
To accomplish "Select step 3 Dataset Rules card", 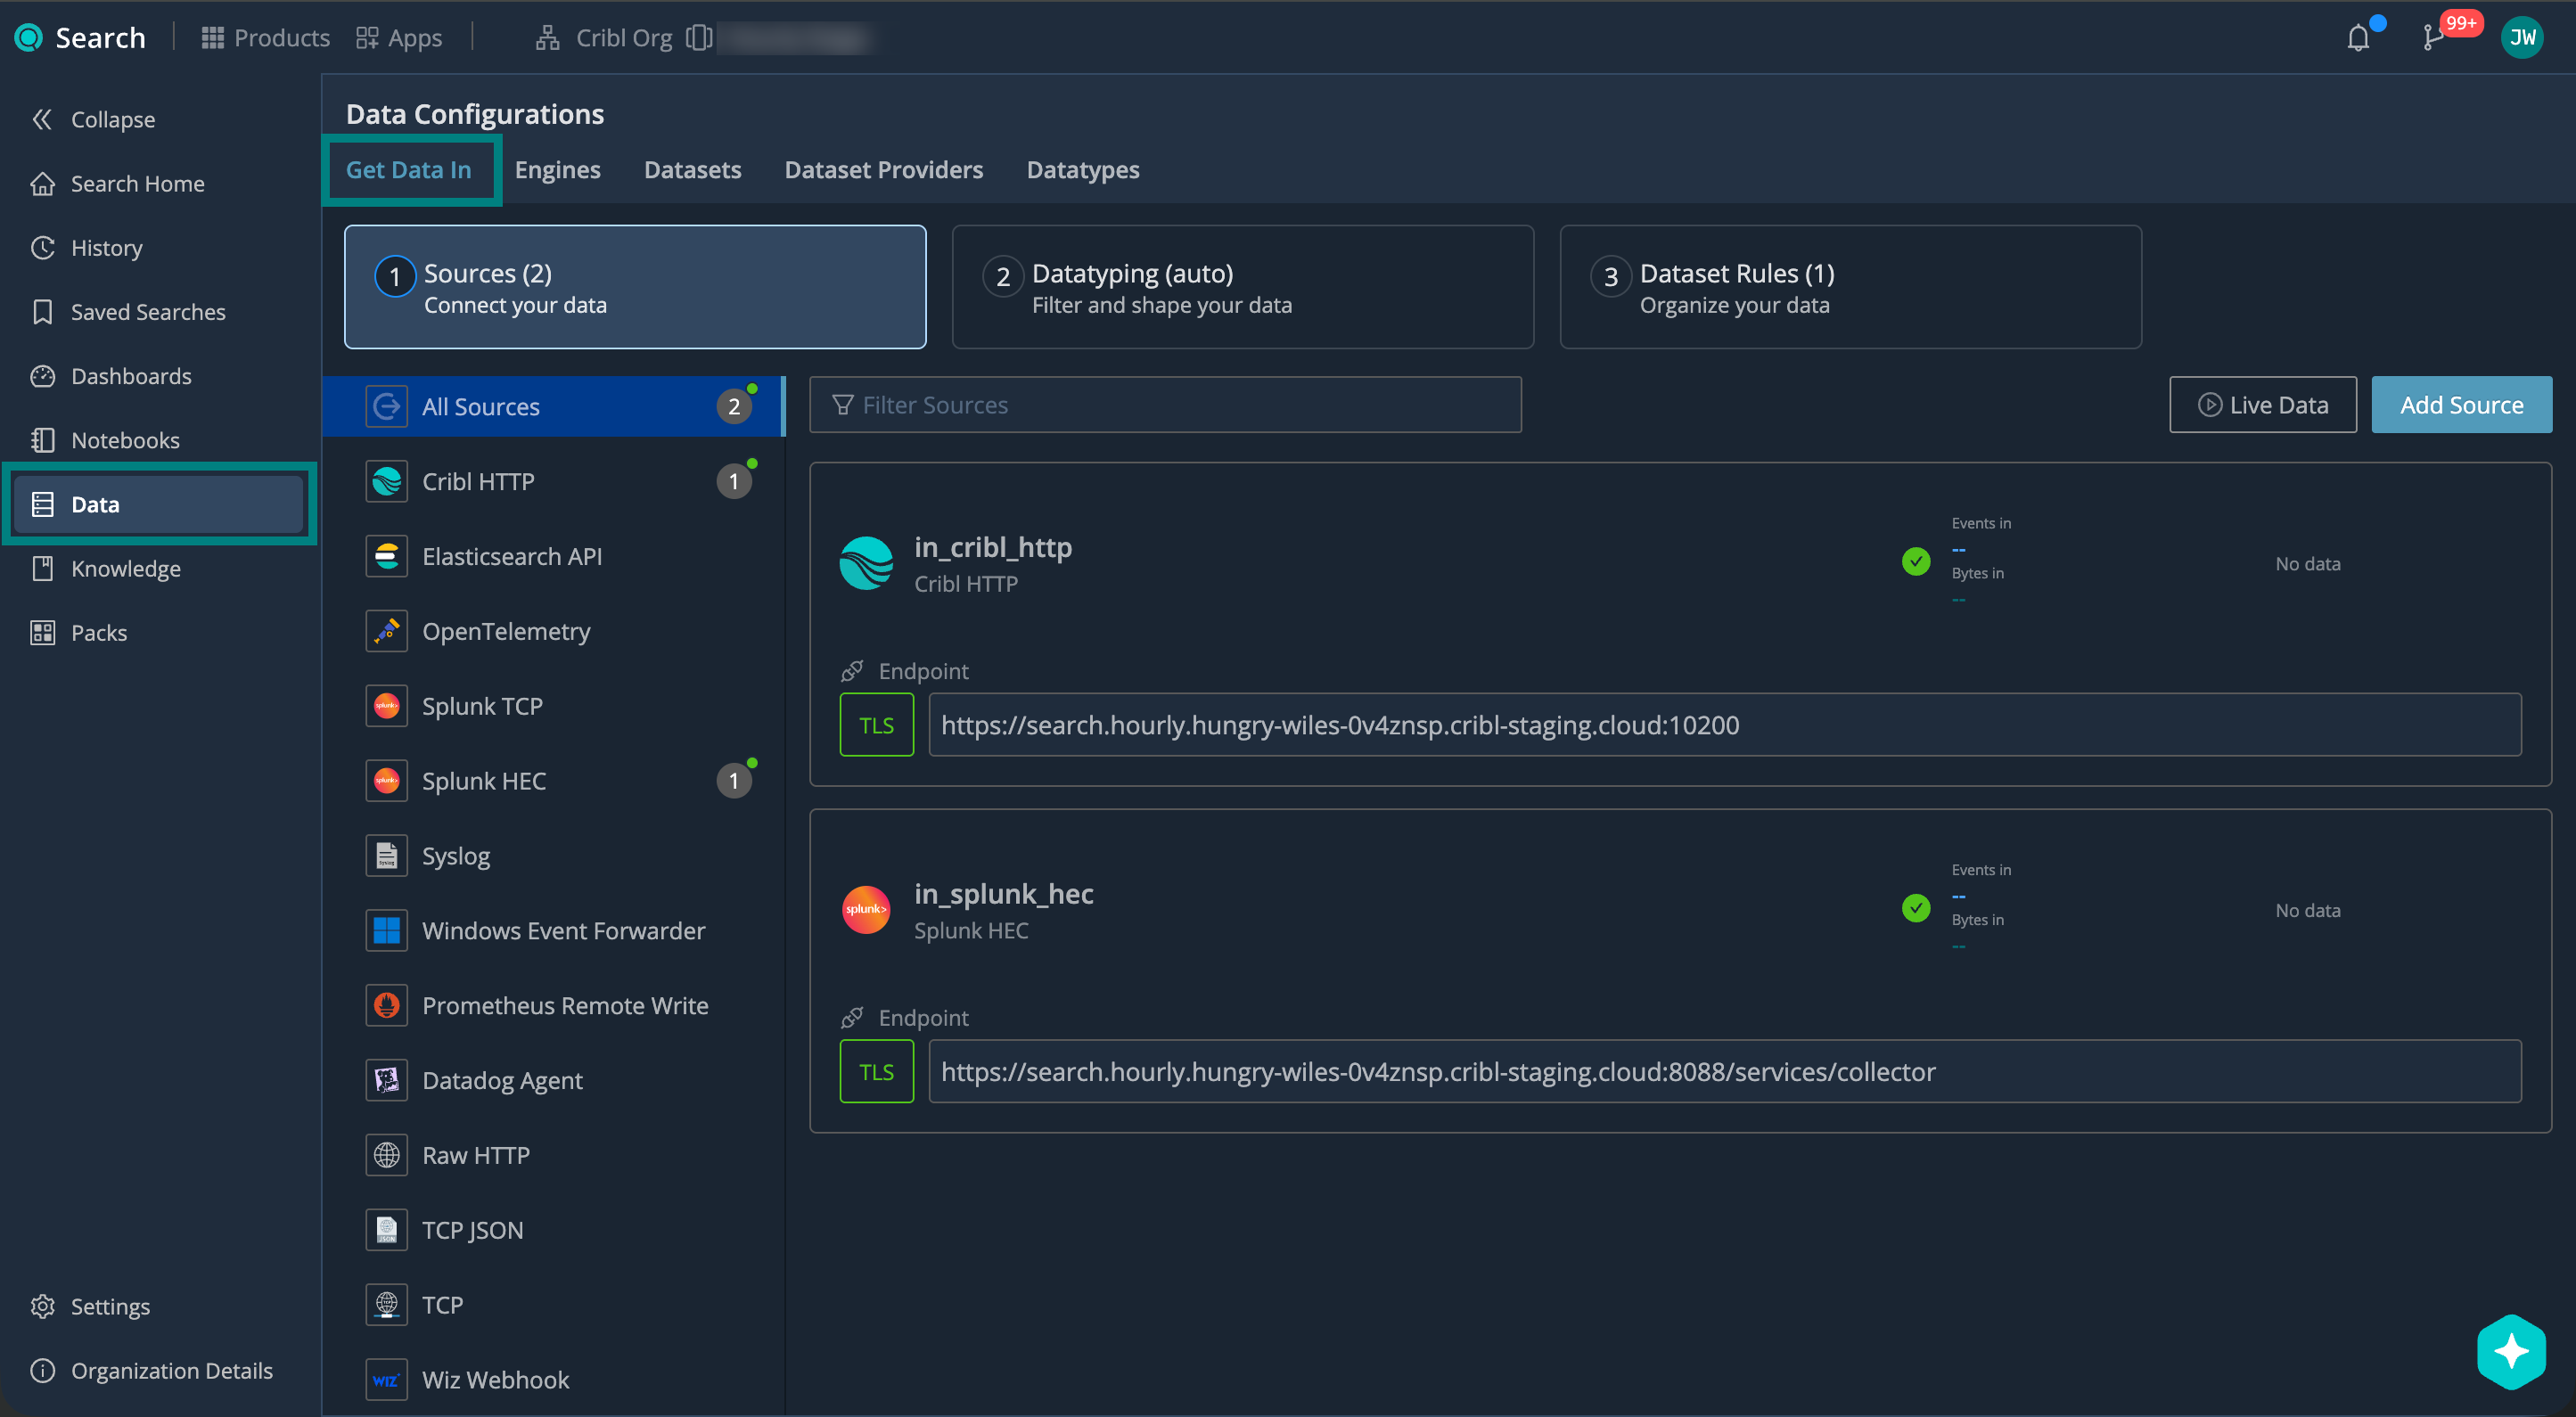I will pos(1850,287).
